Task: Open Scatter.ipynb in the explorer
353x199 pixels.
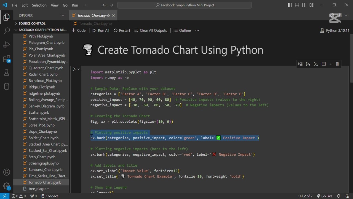Action: 39,112
